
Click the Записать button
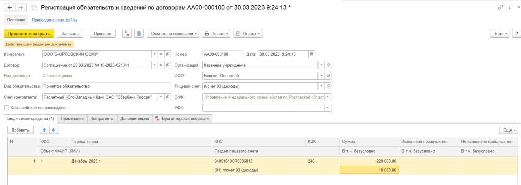[x=70, y=34]
